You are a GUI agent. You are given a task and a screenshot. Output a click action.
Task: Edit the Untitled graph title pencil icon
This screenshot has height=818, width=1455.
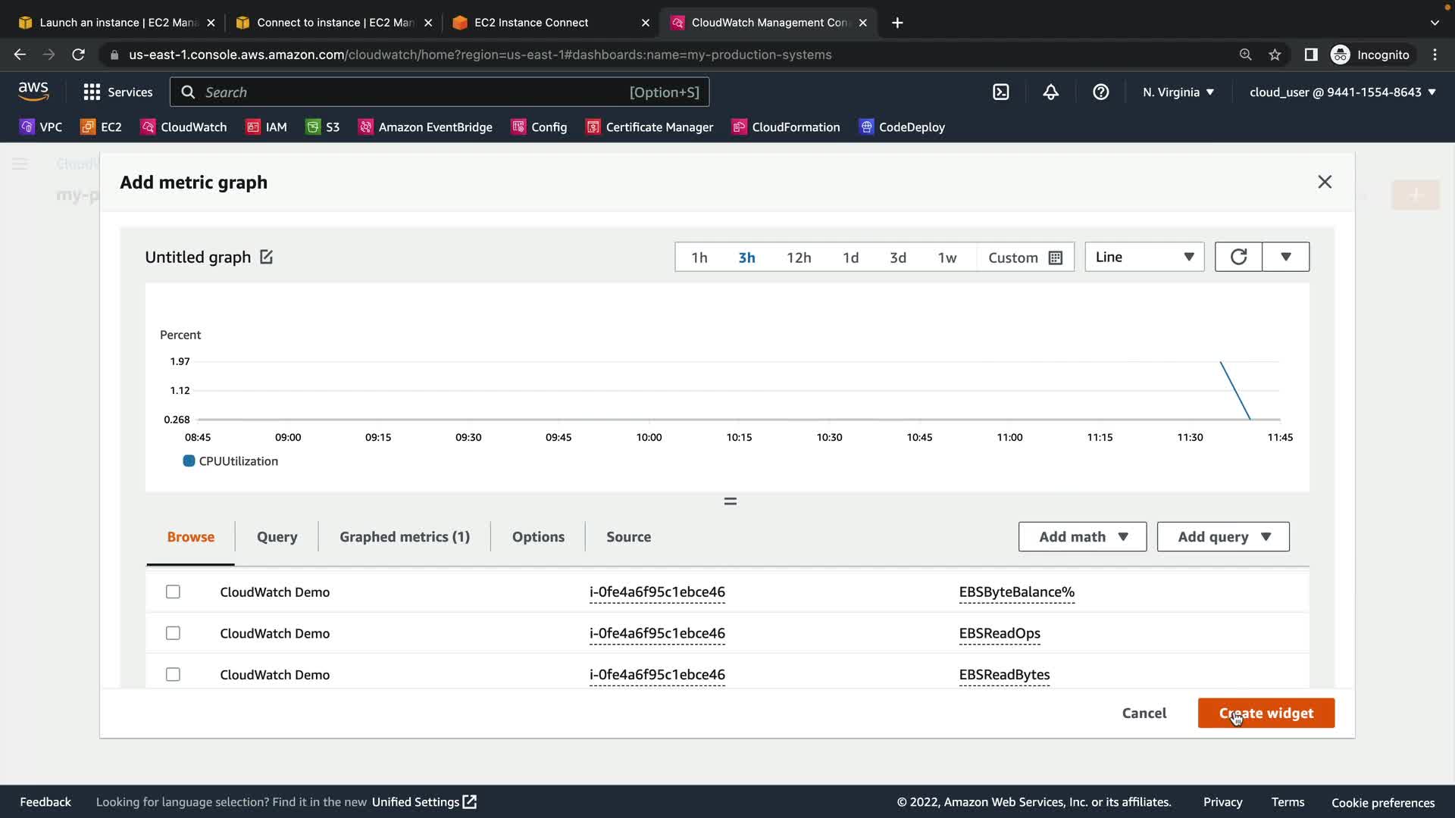pos(266,257)
